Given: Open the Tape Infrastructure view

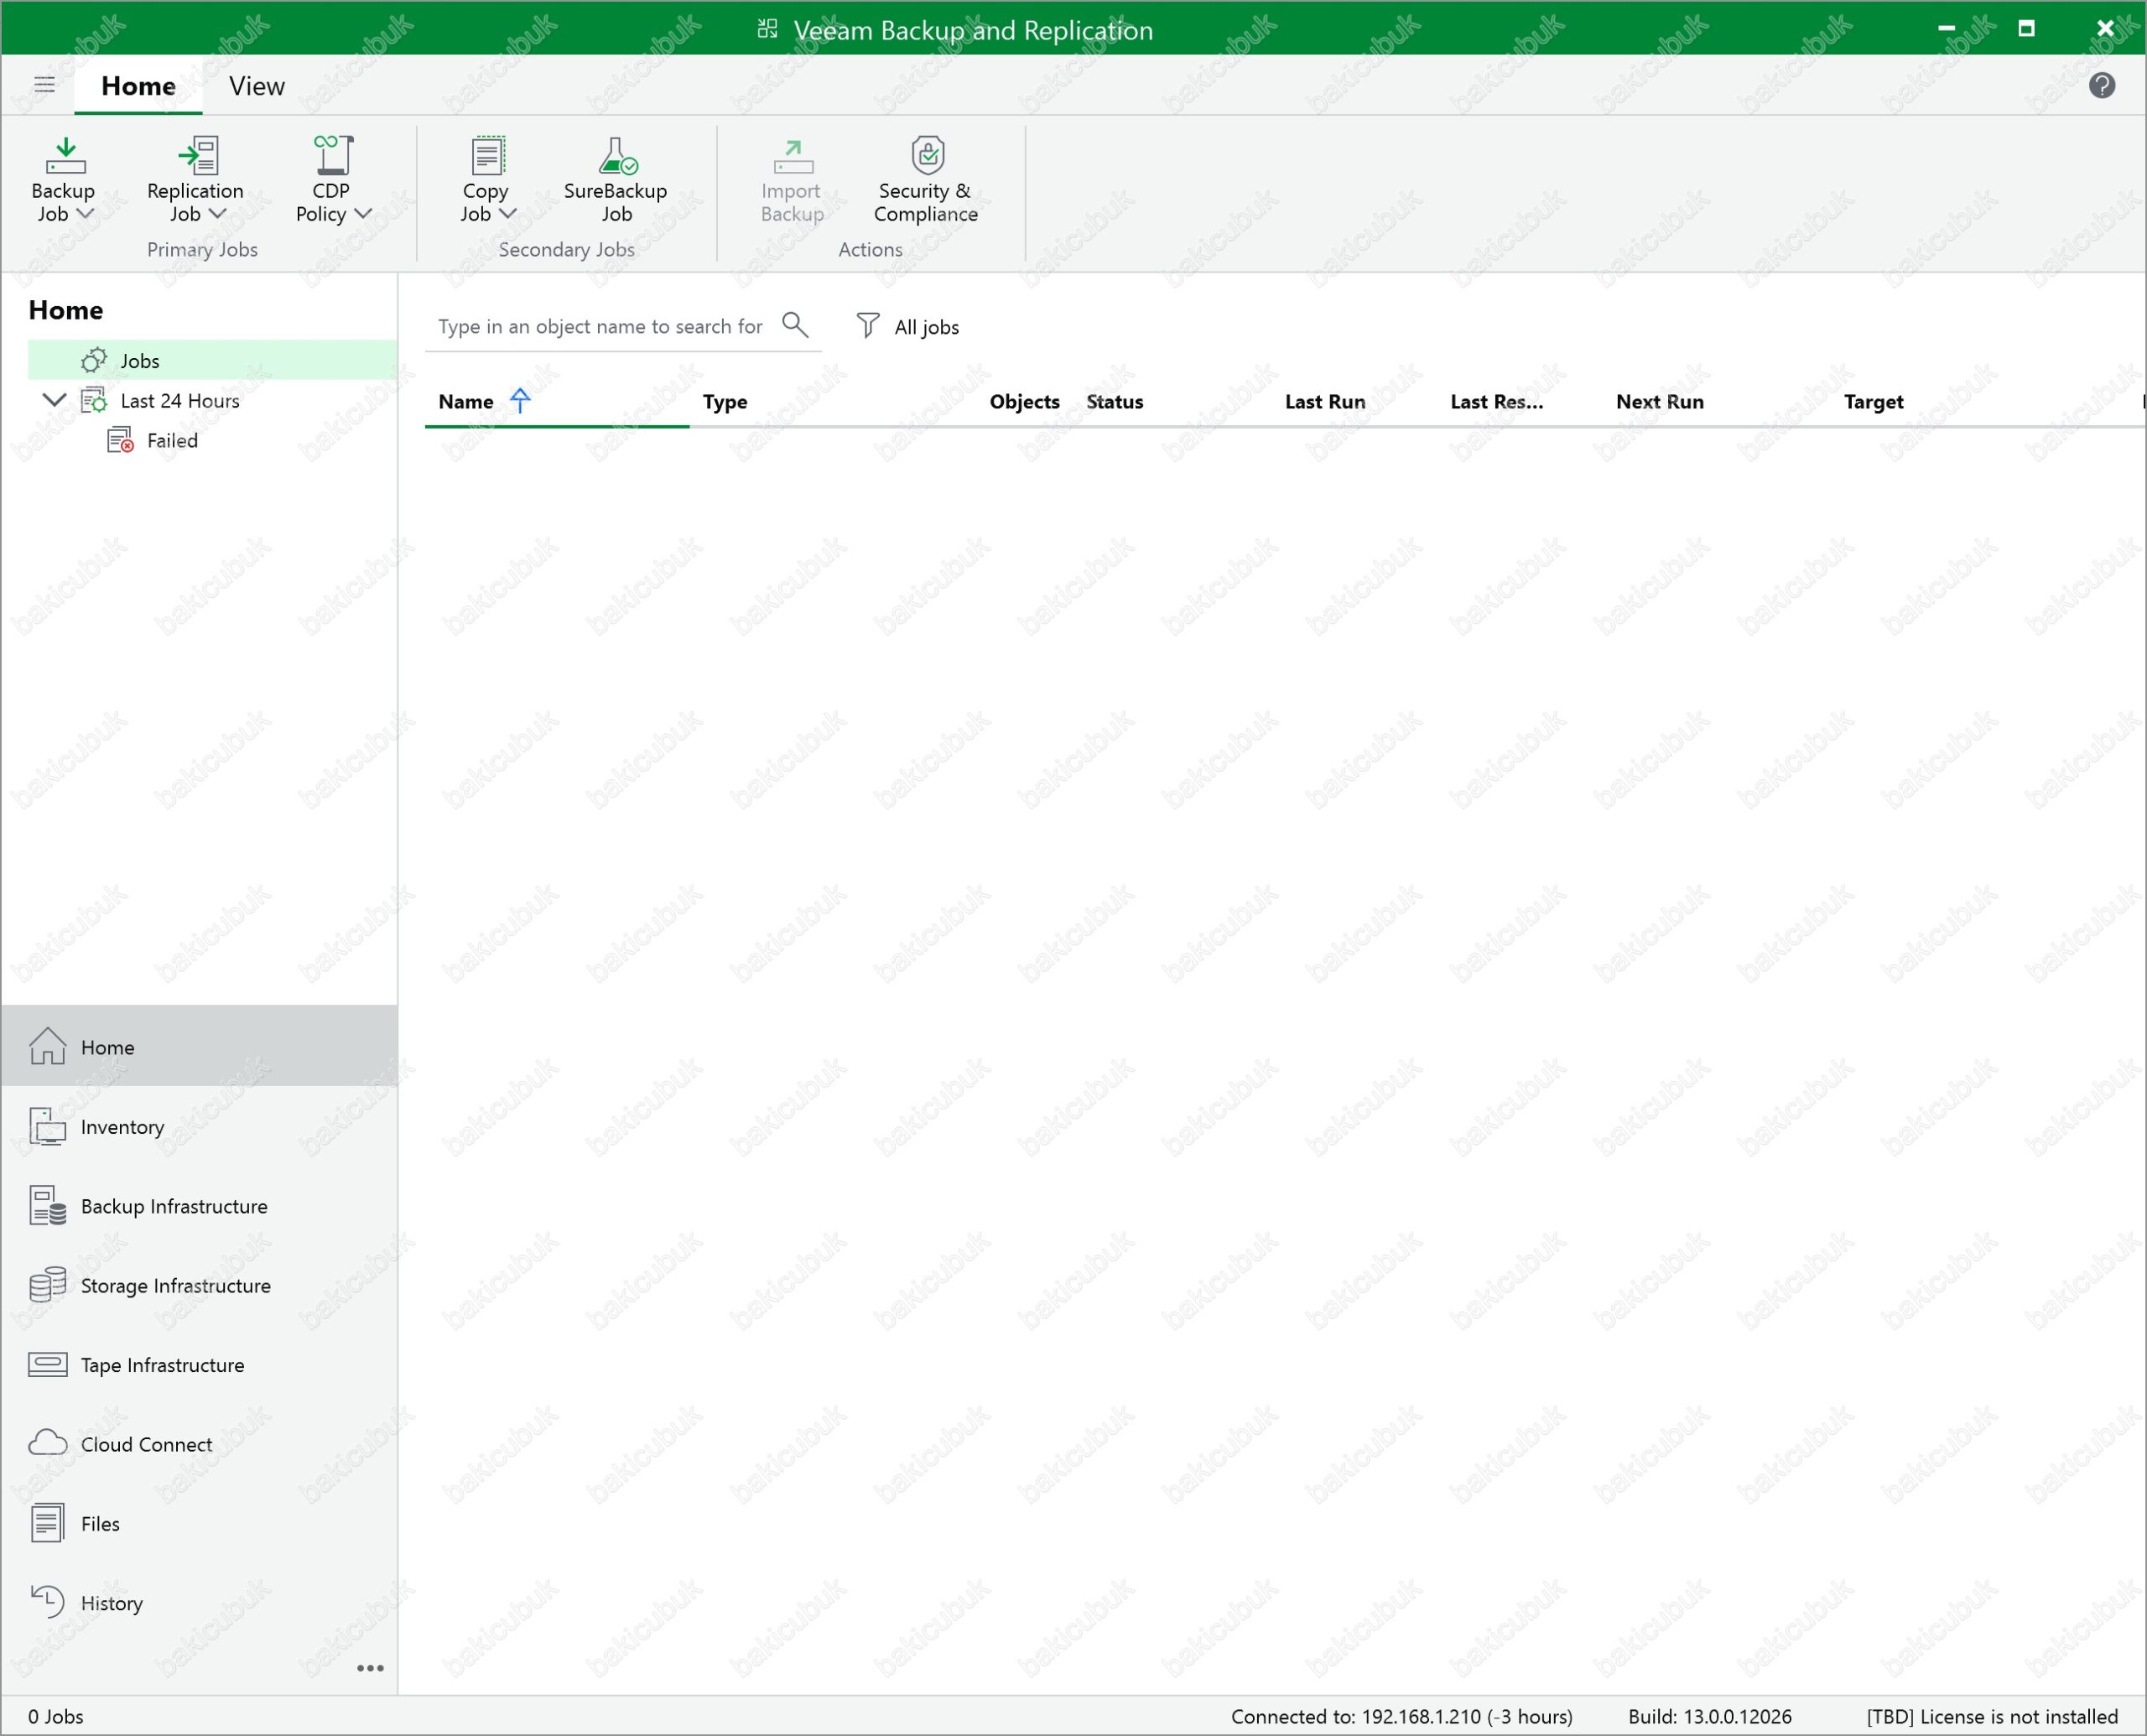Looking at the screenshot, I should pos(199,1364).
